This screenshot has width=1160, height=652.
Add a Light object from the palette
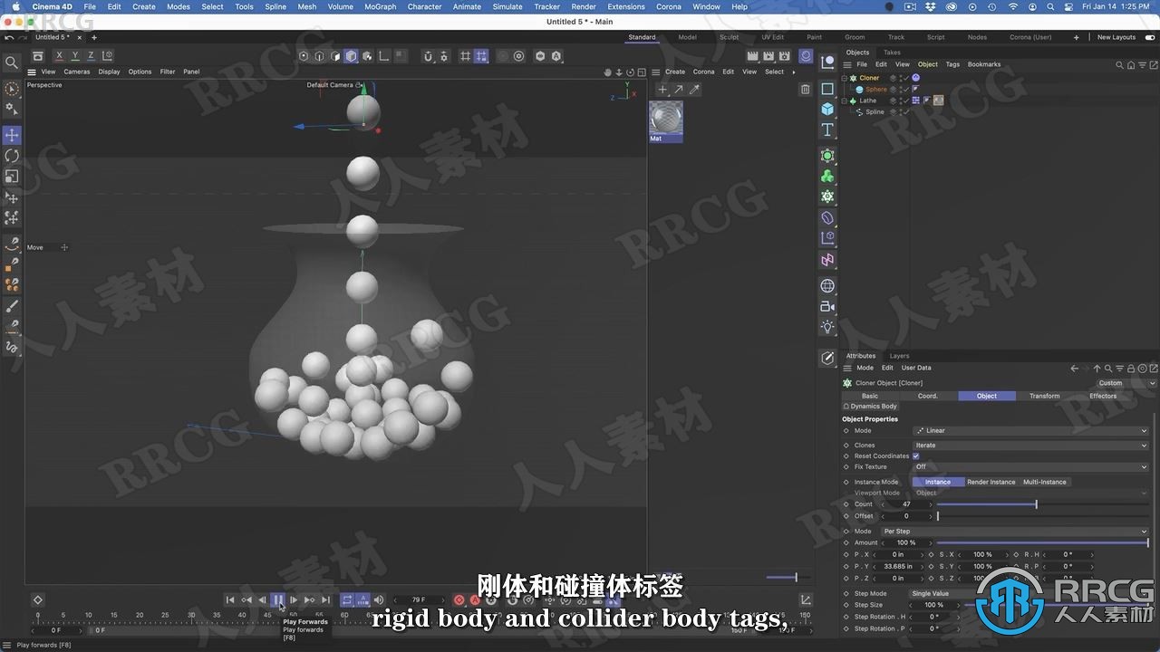pyautogui.click(x=827, y=327)
